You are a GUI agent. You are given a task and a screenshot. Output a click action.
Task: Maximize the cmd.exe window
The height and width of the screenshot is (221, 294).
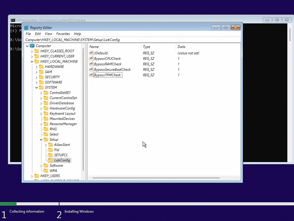pos(277,20)
